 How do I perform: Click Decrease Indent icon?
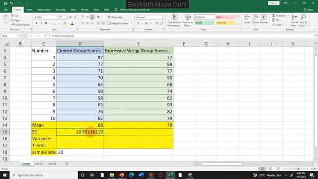click(98, 23)
